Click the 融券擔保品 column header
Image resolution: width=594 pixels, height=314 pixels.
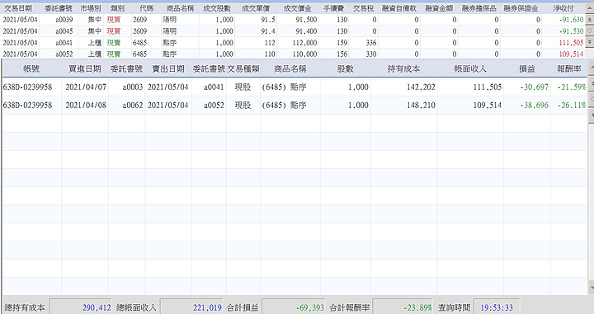click(x=478, y=8)
